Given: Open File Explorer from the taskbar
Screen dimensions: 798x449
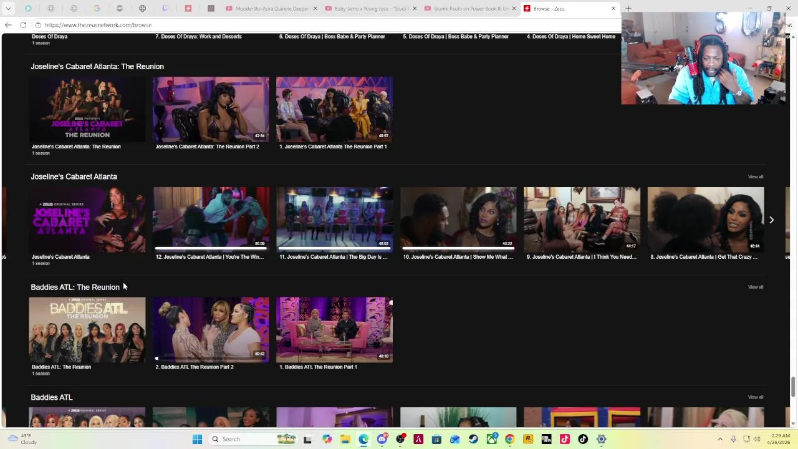Looking at the screenshot, I should click(x=345, y=439).
